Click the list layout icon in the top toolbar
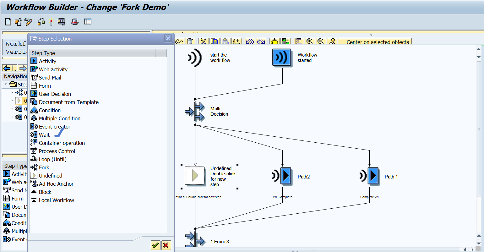This screenshot has height=252, width=484. [x=88, y=22]
